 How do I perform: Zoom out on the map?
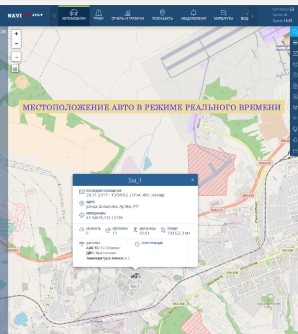[x=16, y=44]
